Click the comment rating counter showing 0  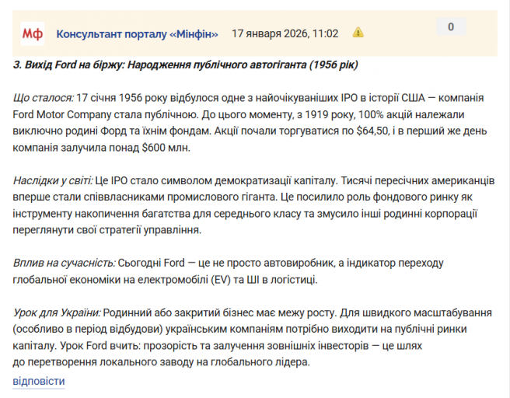coord(451,26)
